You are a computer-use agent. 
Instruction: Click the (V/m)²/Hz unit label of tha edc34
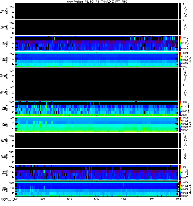(186, 11)
